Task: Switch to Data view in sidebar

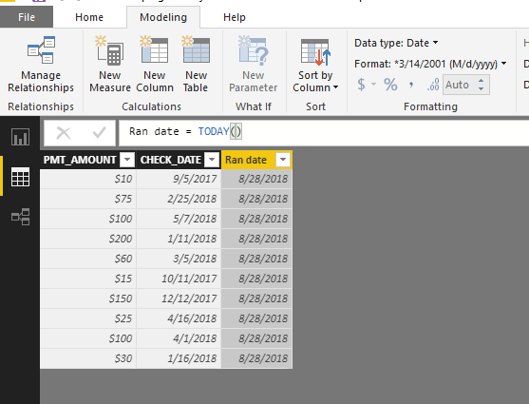Action: tap(20, 177)
